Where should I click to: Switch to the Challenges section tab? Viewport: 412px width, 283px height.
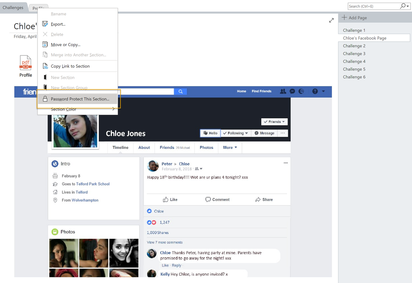14,7
